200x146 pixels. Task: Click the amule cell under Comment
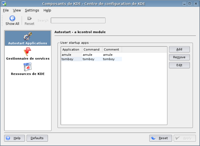coord(112,55)
